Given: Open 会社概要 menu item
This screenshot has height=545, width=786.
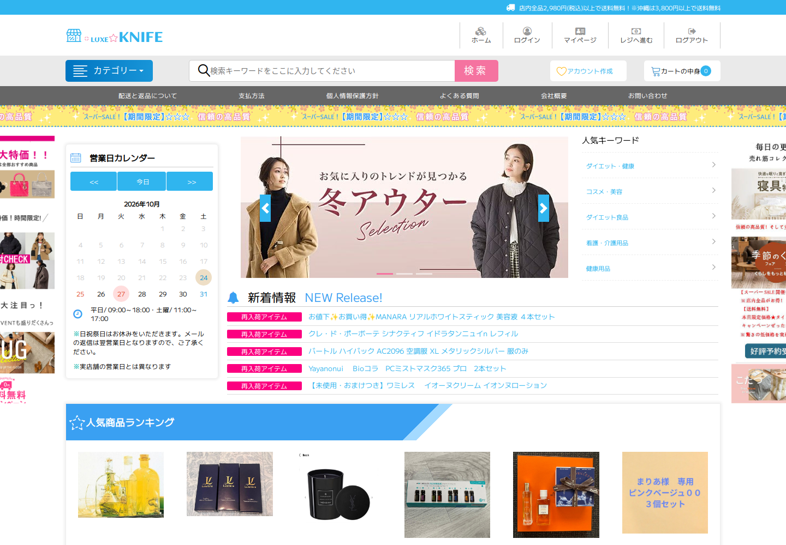Looking at the screenshot, I should (554, 96).
